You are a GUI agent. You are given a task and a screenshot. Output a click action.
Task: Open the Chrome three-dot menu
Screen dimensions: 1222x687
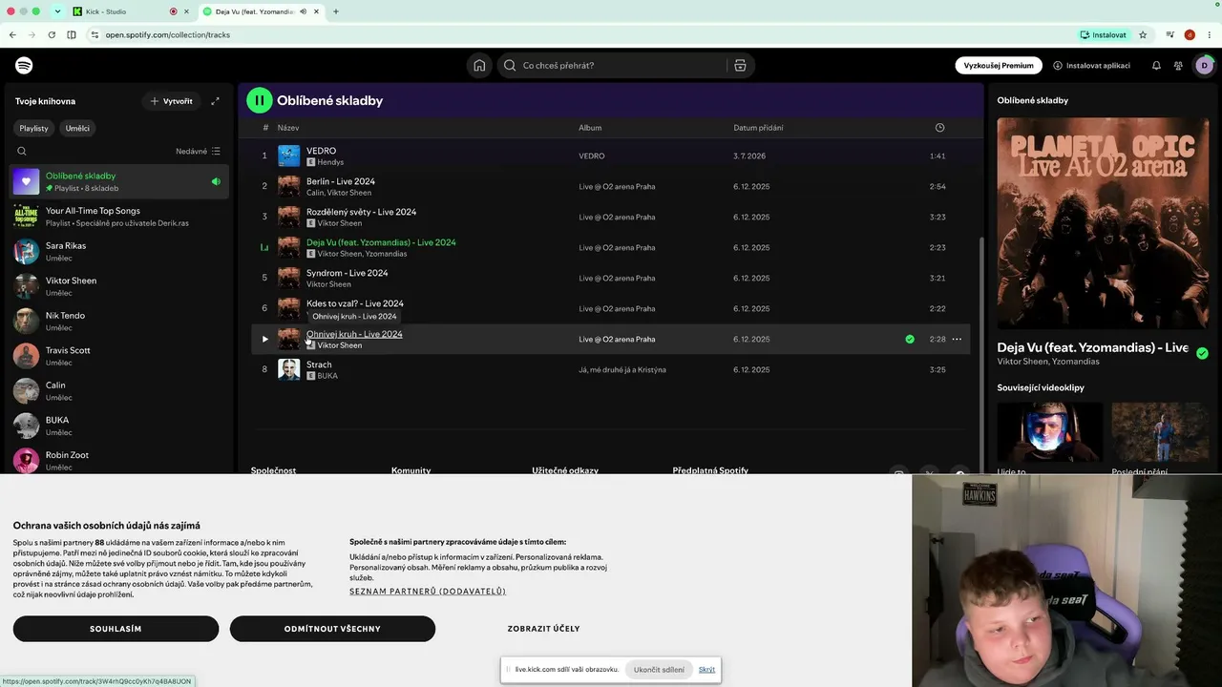coord(1209,35)
